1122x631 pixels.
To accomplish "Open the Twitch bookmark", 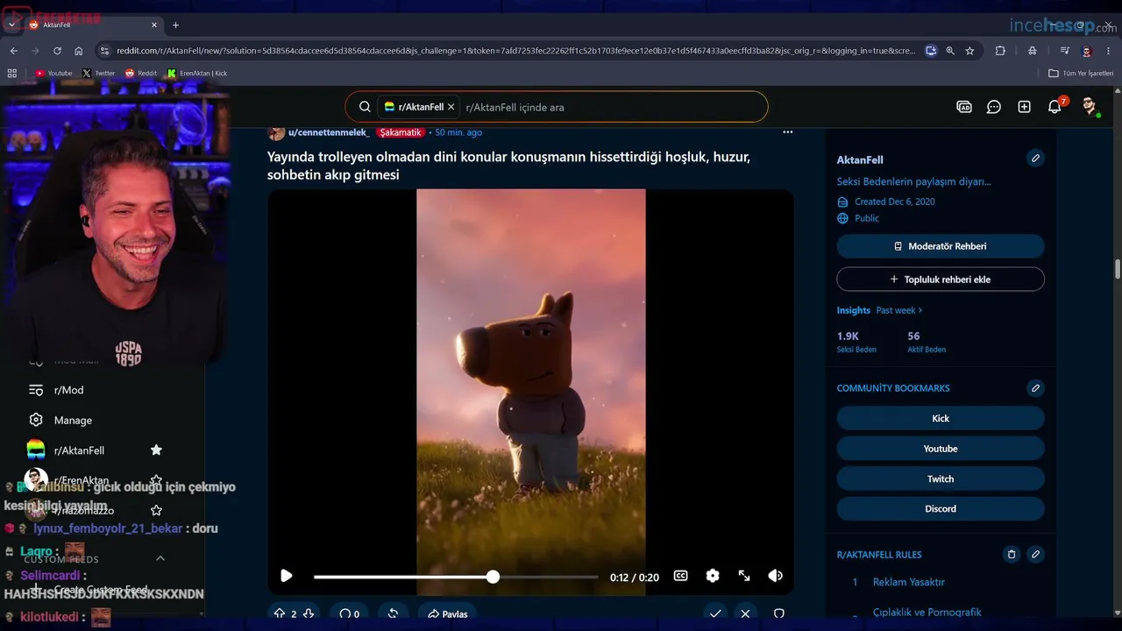I will coord(941,479).
